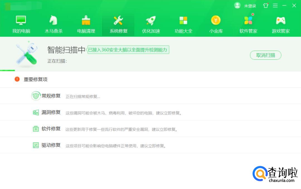The height and width of the screenshot is (189, 301).
Task: Select the 驱动修复 row title
Action: [51, 145]
